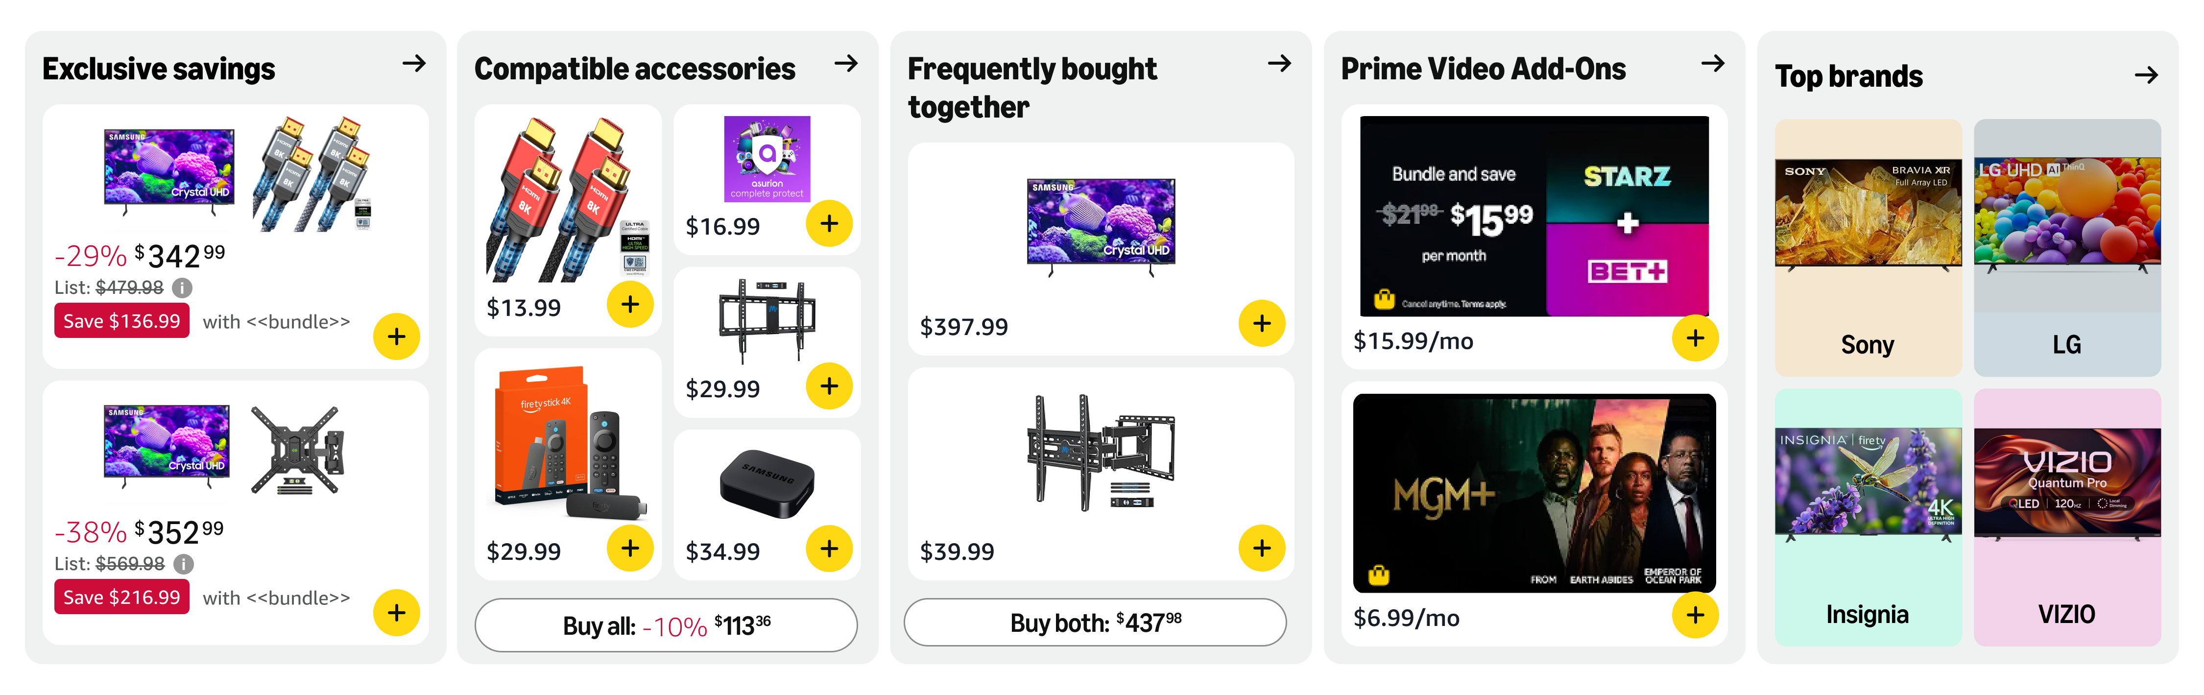This screenshot has width=2204, height=695.
Task: Show info for the $479.98 list price
Action: 182,288
